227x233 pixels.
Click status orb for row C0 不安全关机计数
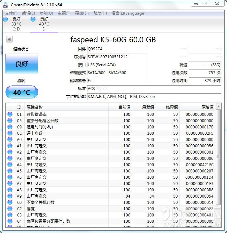coord(10,203)
